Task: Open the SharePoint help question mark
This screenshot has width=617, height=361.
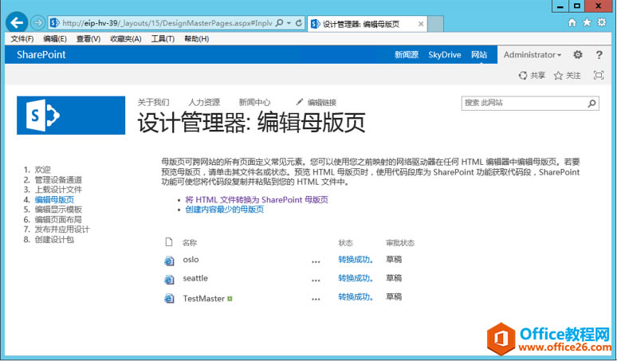Action: click(x=599, y=55)
